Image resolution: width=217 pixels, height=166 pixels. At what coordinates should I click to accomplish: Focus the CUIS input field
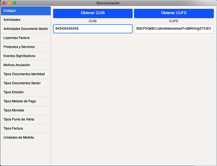click(93, 29)
